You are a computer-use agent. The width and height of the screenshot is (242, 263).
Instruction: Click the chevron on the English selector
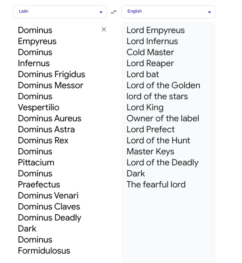209,12
